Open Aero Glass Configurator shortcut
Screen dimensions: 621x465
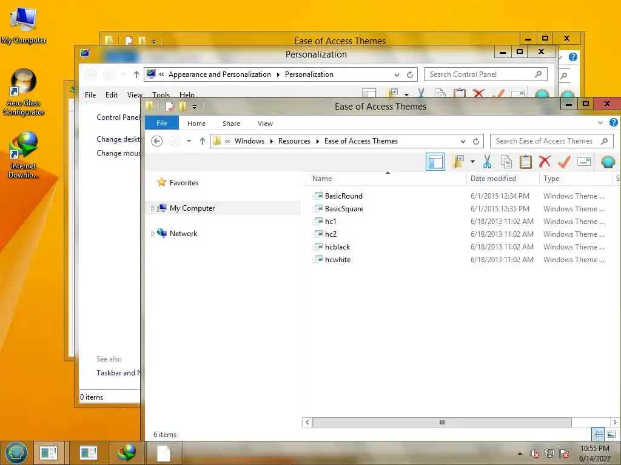[x=24, y=93]
